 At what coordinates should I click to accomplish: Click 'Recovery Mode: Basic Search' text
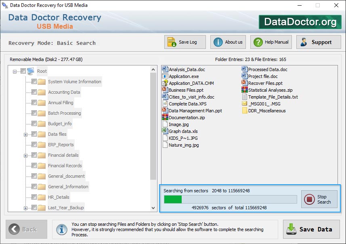pos(52,43)
